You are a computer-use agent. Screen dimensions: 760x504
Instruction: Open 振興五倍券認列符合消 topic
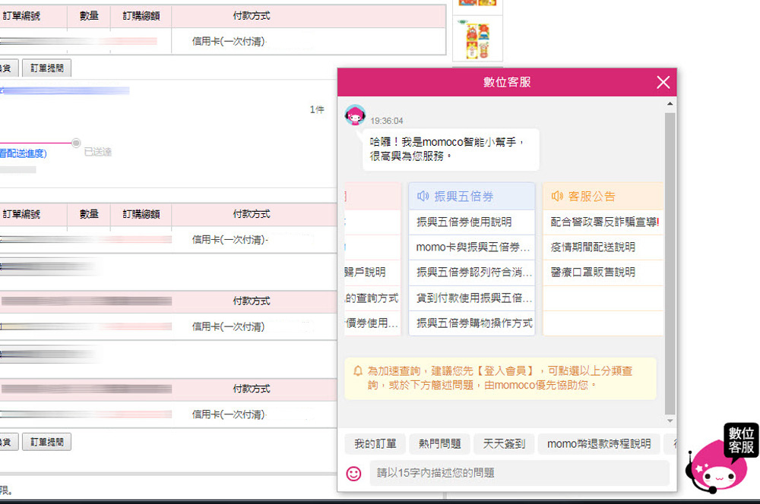coord(472,272)
